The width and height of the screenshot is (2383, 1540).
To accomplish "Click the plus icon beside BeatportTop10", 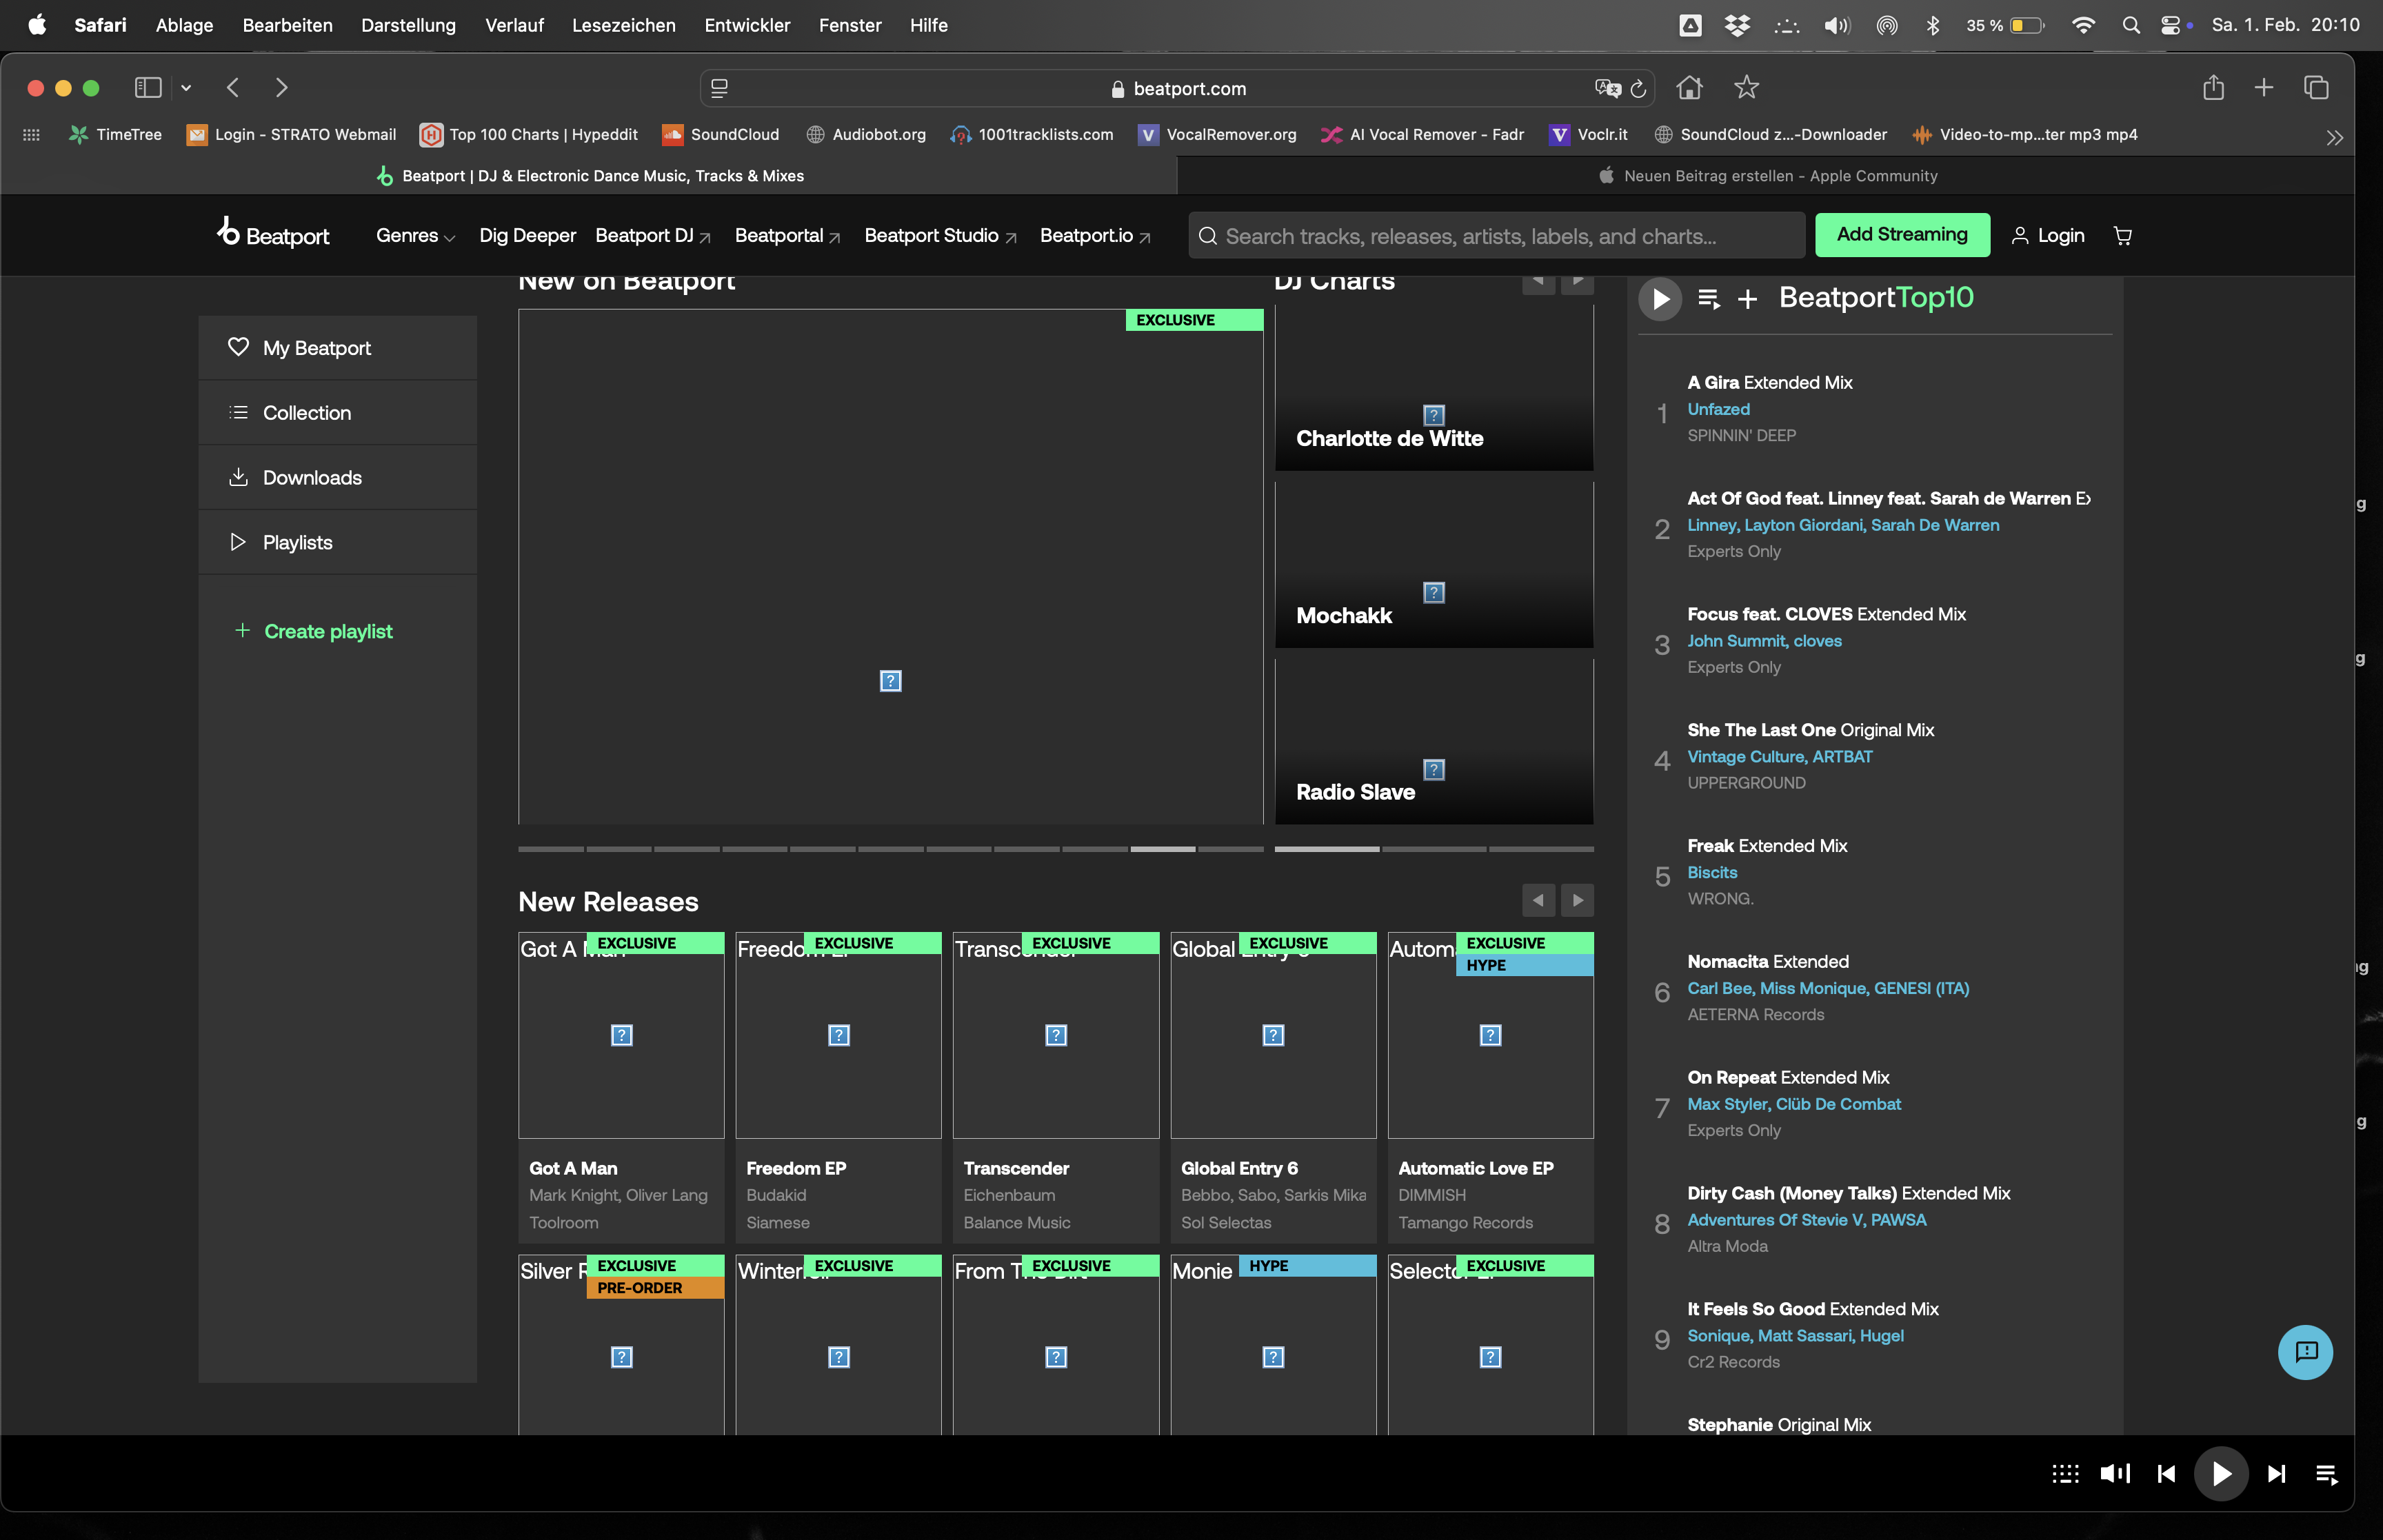I will pyautogui.click(x=1747, y=299).
